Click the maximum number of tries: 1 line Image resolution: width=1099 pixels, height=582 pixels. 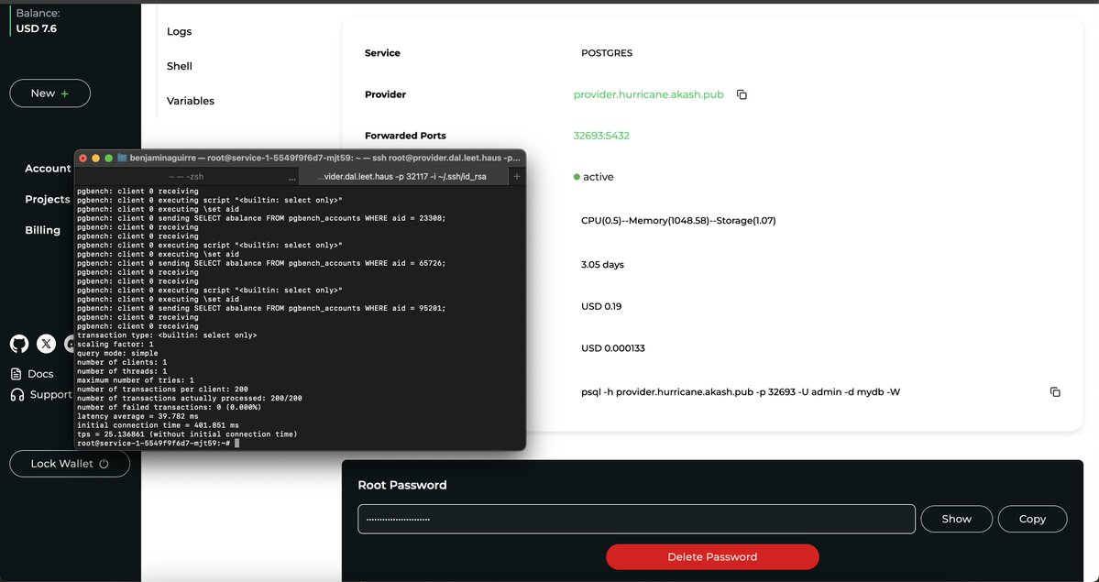click(136, 380)
